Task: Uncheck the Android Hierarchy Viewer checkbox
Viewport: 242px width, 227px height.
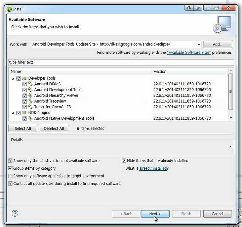Action: tap(25, 95)
